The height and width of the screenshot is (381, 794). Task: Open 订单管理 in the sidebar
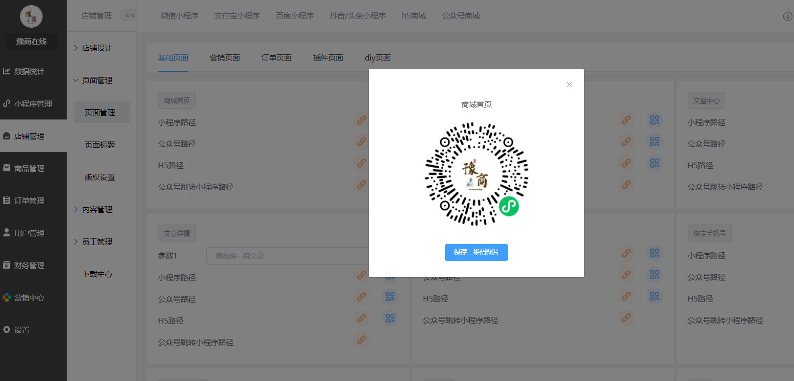pos(29,200)
